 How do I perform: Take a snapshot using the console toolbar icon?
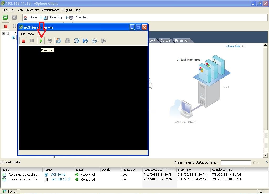(x=59, y=41)
